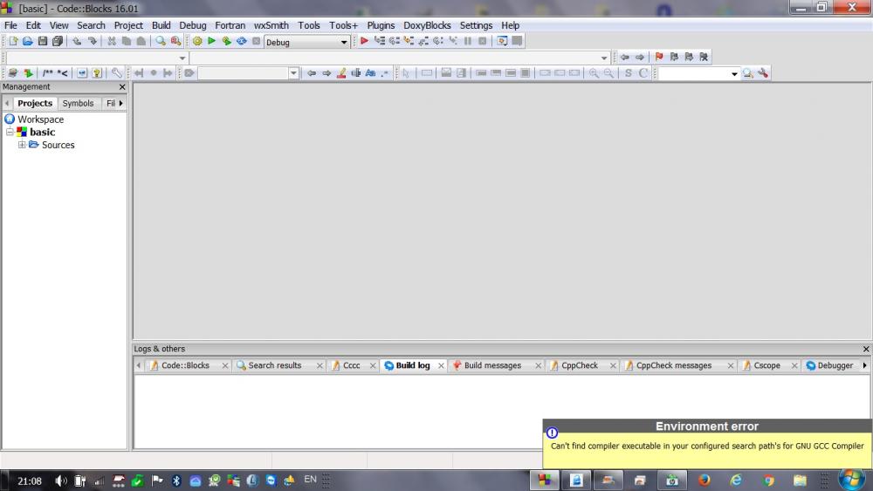Close the Cccc log tab

tap(373, 366)
